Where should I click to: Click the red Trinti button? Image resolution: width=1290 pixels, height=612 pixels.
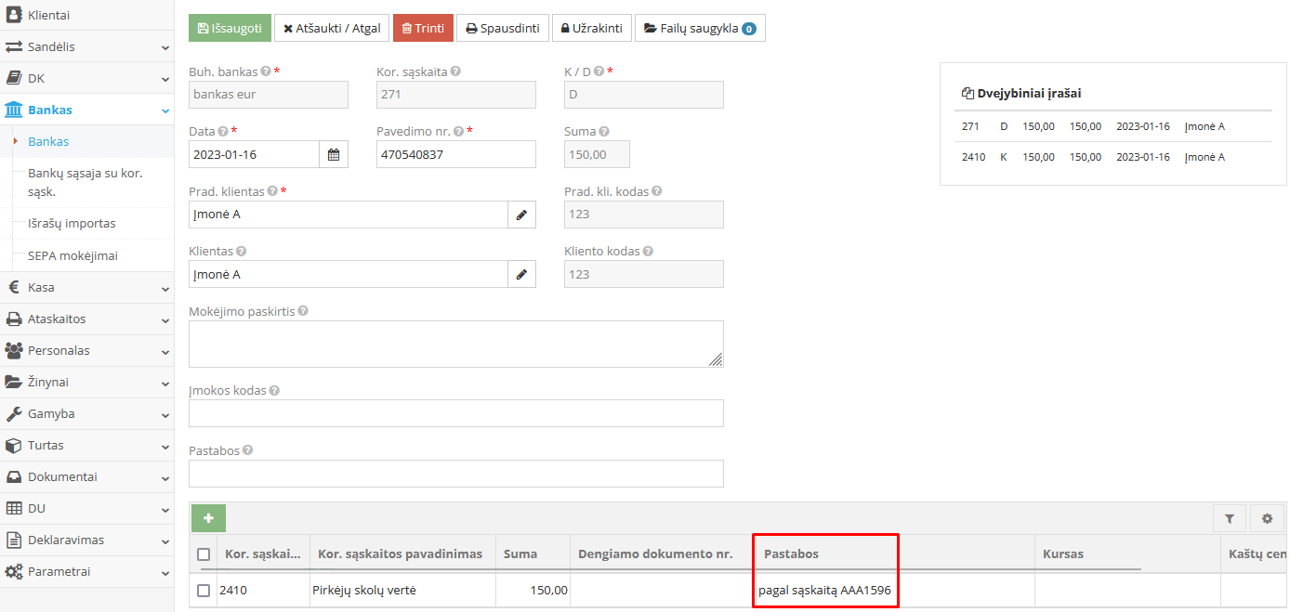point(423,28)
